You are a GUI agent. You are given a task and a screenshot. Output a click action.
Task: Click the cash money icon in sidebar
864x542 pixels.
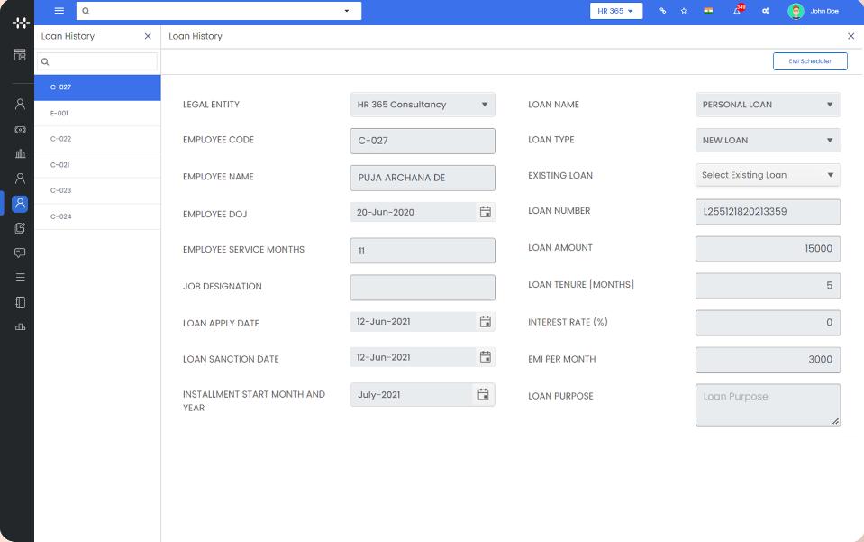point(20,130)
